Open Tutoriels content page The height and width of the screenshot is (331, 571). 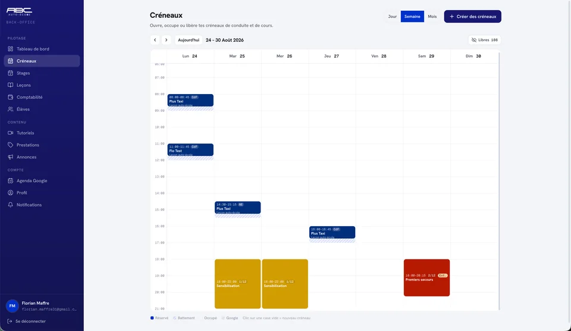(42, 133)
